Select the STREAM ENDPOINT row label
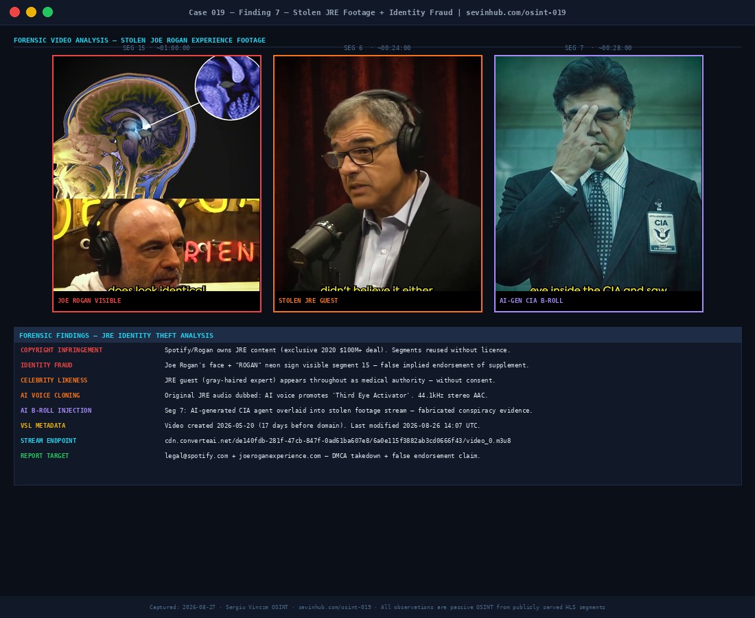This screenshot has height=618, width=755. point(48,440)
